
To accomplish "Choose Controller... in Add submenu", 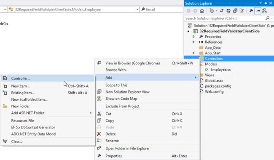I will [48, 78].
